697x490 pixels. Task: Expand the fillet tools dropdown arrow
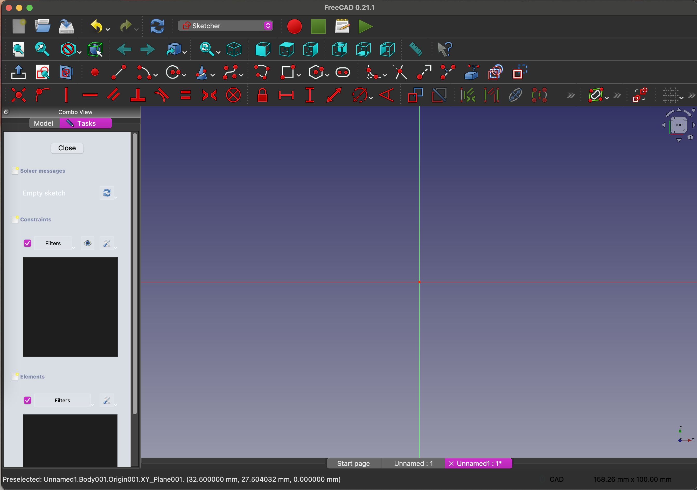[385, 75]
